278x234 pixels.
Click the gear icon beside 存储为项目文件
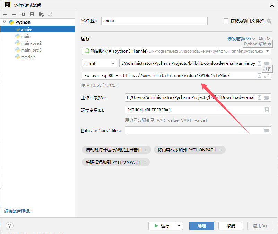(269, 21)
